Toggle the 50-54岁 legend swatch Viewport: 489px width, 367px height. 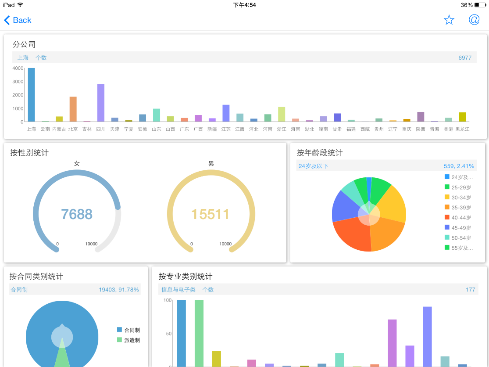447,237
